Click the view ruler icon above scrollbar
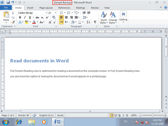Screen dimensions: 168x126 166,32
